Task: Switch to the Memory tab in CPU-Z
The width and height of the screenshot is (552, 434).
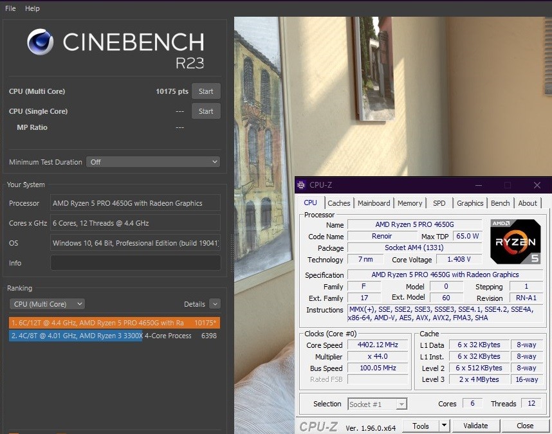Action: tap(410, 203)
